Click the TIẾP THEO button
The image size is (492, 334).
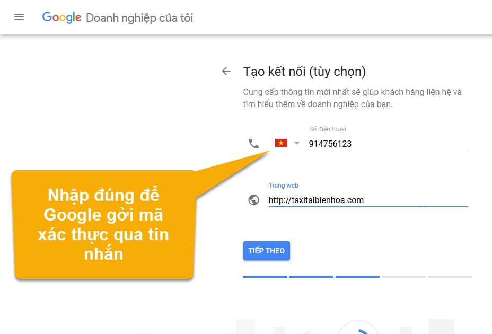point(266,251)
